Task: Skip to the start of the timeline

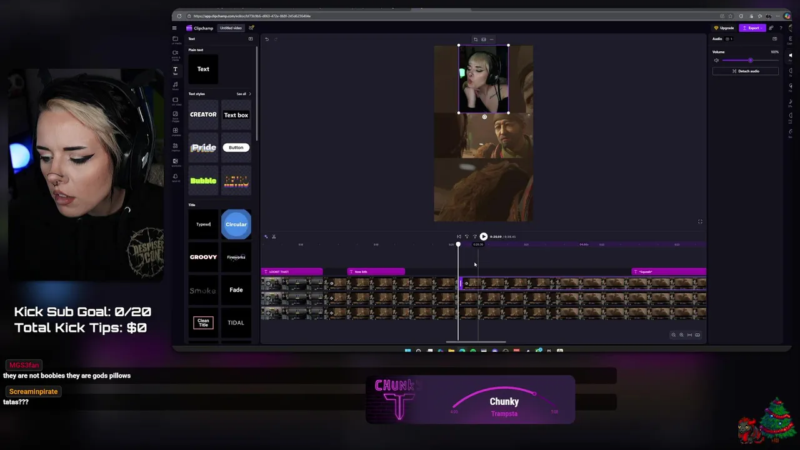Action: click(x=459, y=237)
